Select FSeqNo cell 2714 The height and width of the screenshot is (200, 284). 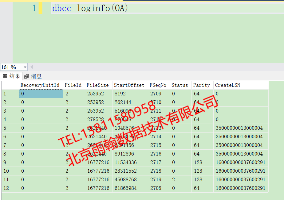coord(159,137)
